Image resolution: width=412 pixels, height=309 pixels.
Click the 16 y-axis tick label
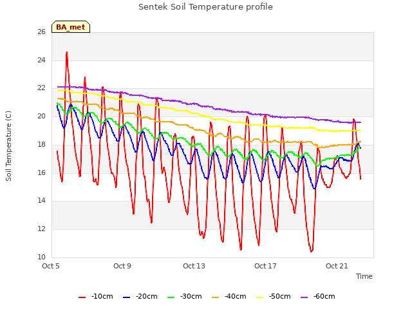click(41, 173)
